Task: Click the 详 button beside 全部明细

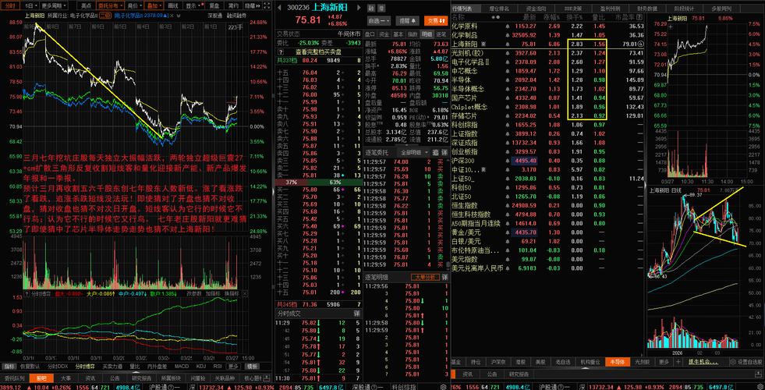Action: click(x=445, y=152)
